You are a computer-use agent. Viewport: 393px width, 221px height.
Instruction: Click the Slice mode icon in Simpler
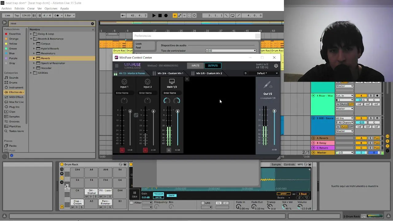click(134, 194)
